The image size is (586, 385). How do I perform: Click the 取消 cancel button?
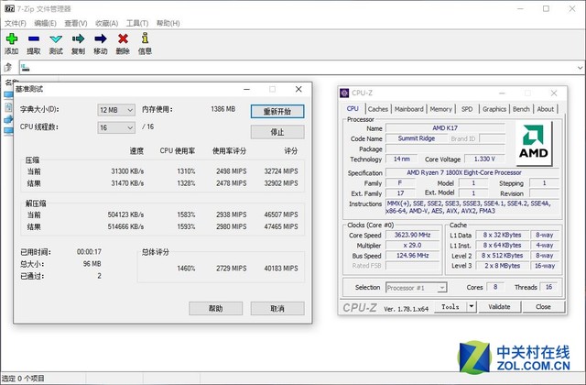tap(277, 308)
